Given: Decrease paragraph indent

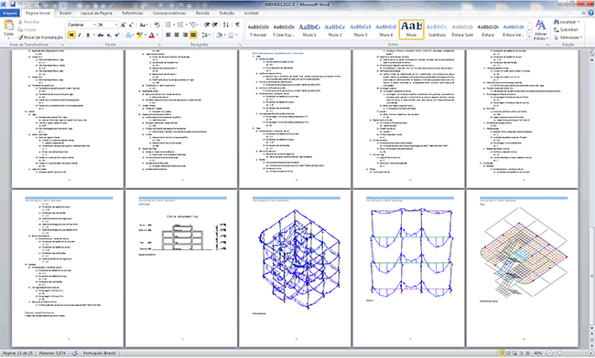Looking at the screenshot, I should (207, 25).
